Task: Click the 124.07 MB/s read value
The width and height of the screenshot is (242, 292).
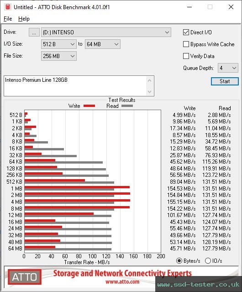Action: pos(216,222)
